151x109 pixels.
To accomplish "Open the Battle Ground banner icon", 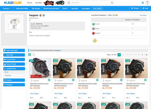I will click(49, 3).
